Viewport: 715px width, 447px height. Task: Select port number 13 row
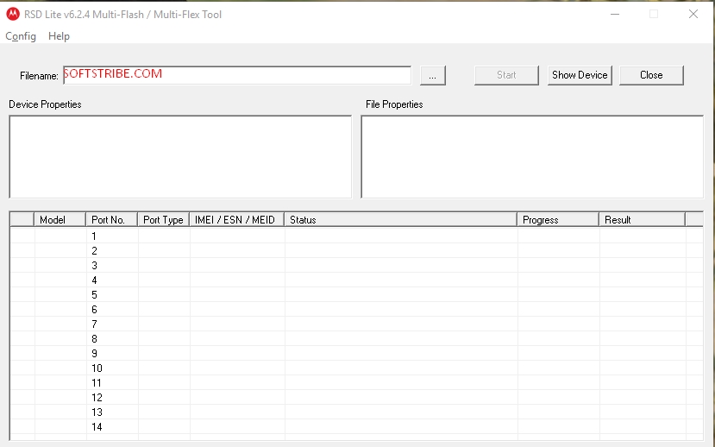356,412
